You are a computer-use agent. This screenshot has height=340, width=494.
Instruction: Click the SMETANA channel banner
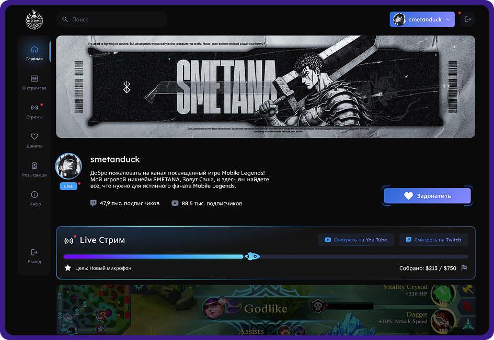(266, 87)
